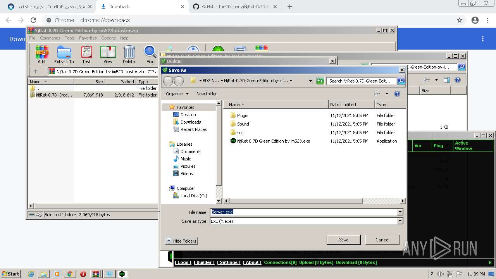The width and height of the screenshot is (496, 279).
Task: Click Explorer window search magnifier
Action: [462, 67]
